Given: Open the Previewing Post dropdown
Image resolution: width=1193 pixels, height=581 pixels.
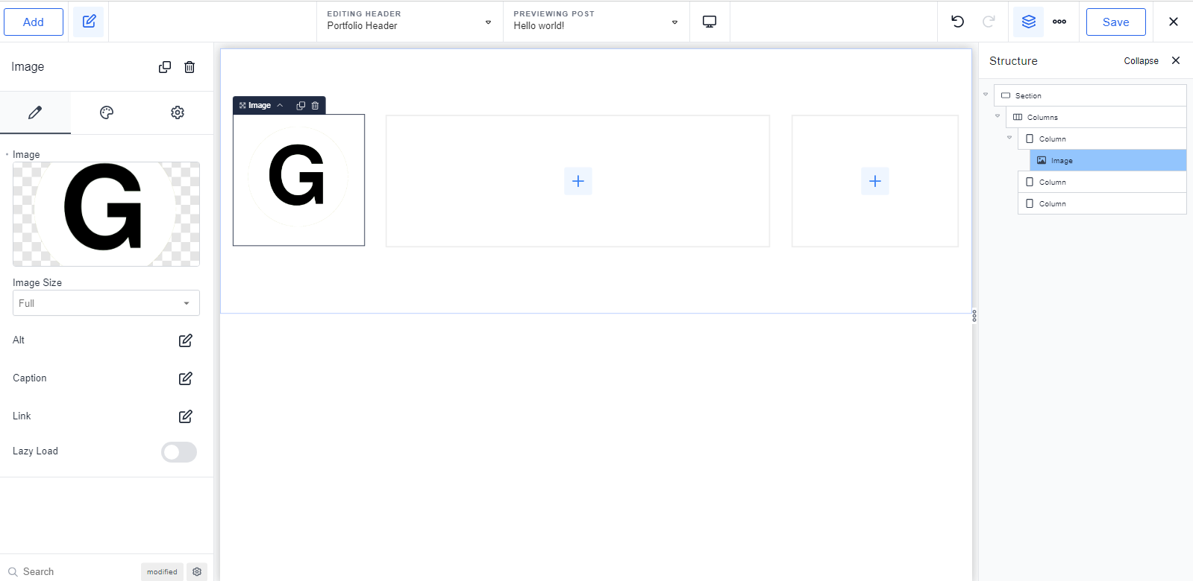Looking at the screenshot, I should click(596, 21).
